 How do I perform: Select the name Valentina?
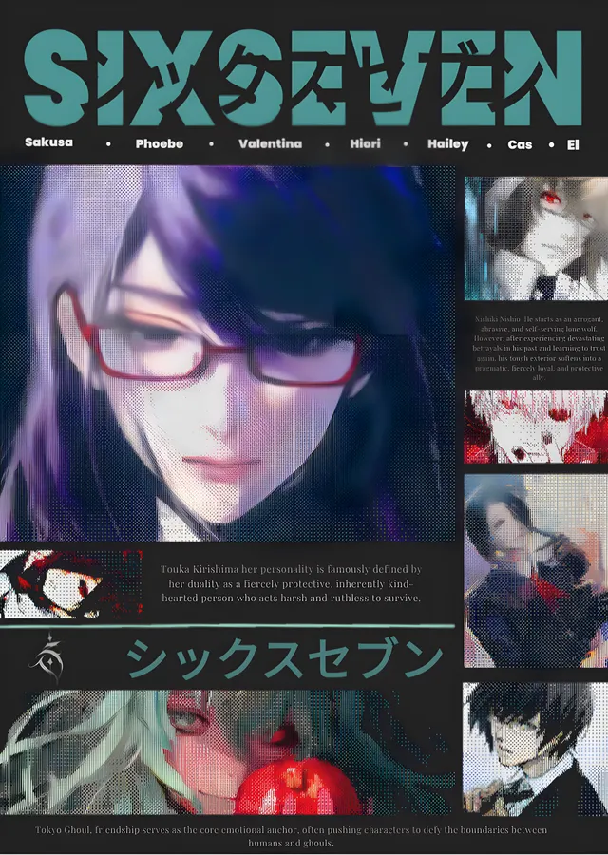[x=270, y=144]
